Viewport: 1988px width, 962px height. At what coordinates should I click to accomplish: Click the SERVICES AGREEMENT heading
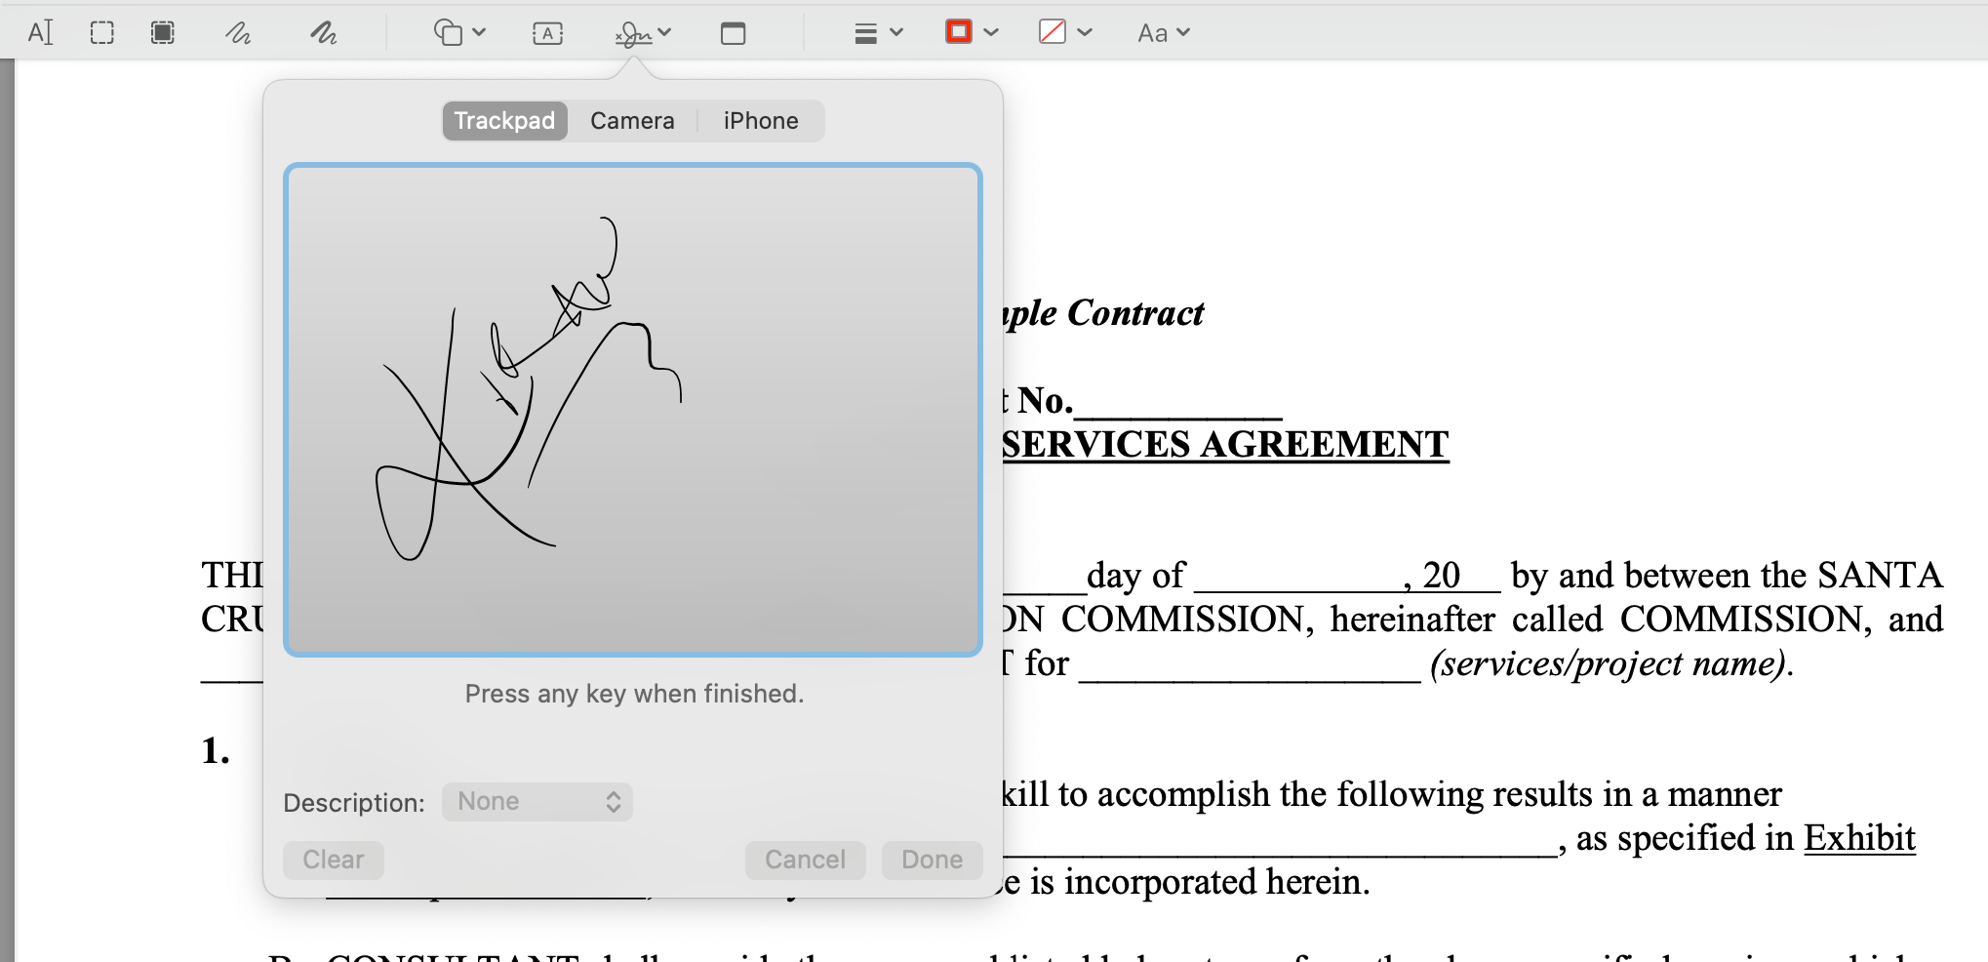[1225, 445]
